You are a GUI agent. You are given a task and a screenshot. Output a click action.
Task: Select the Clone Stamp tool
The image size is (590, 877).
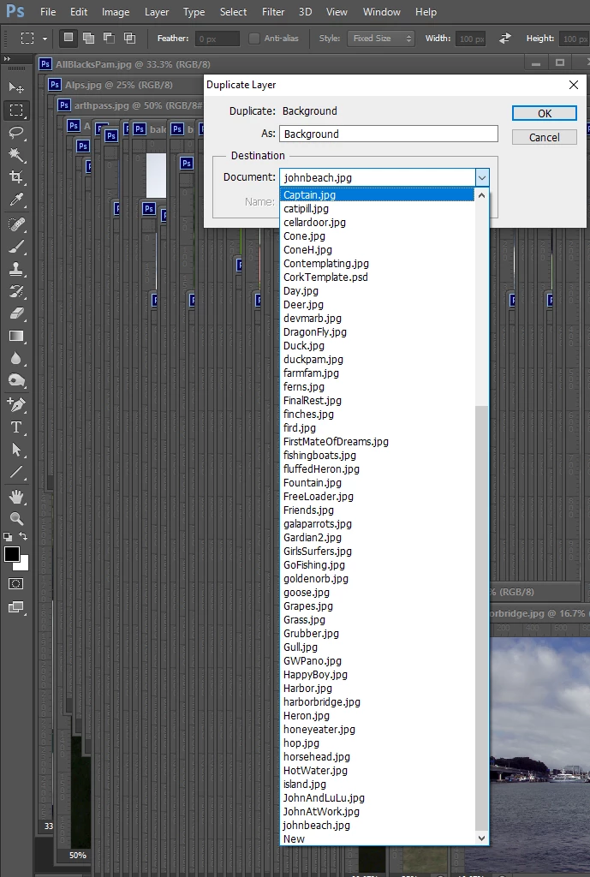(16, 269)
